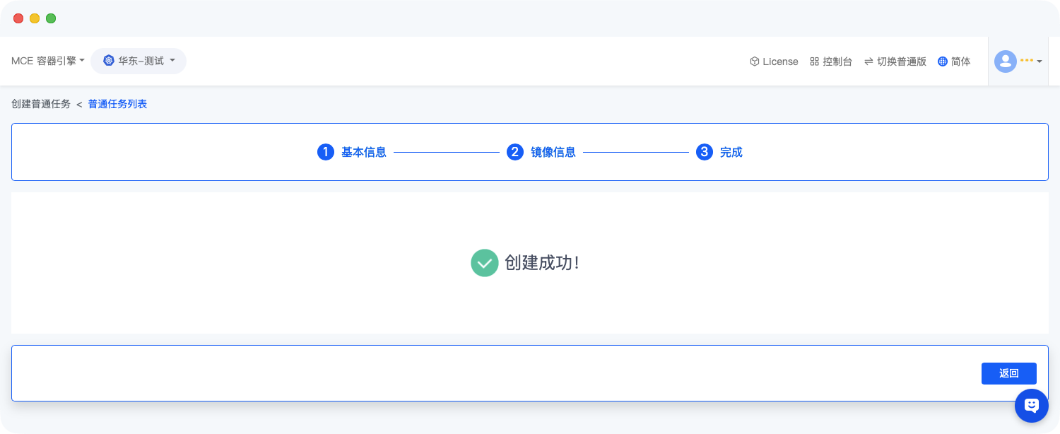The image size is (1060, 434).
Task: Click the License package icon
Action: pos(753,61)
